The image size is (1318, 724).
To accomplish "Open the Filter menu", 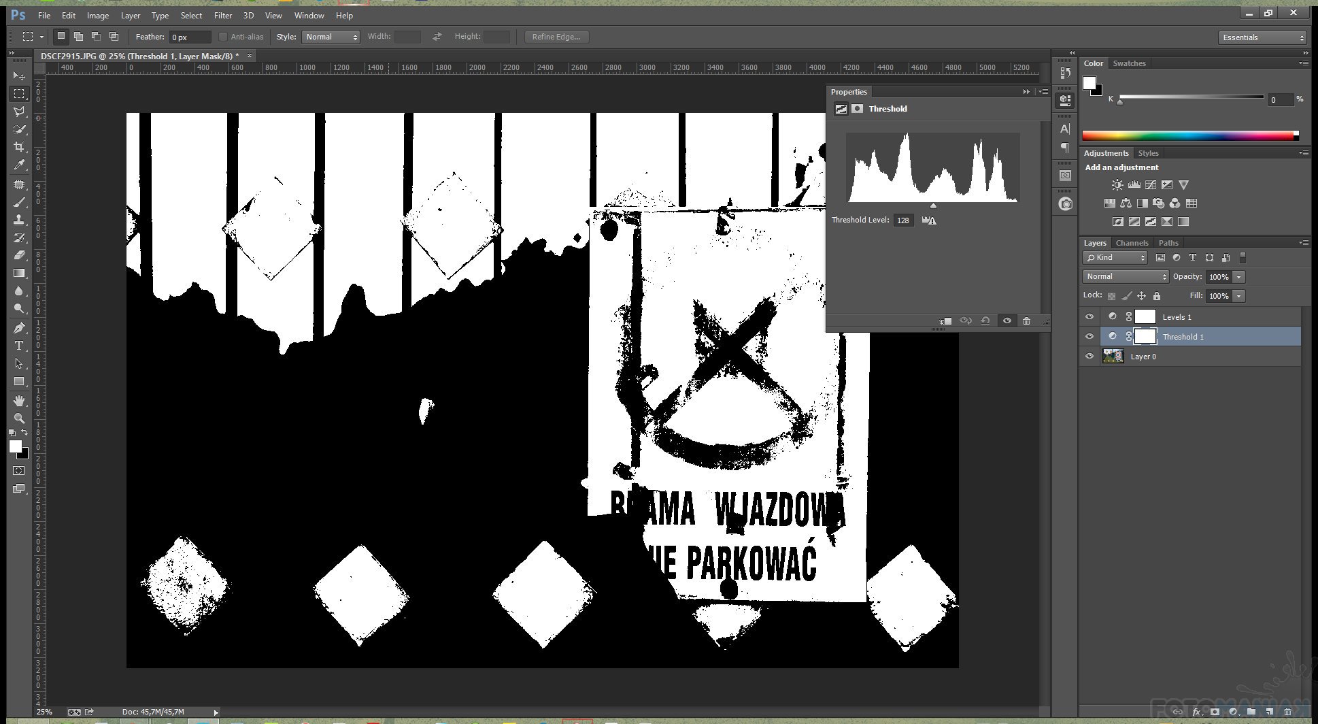I will tap(223, 15).
